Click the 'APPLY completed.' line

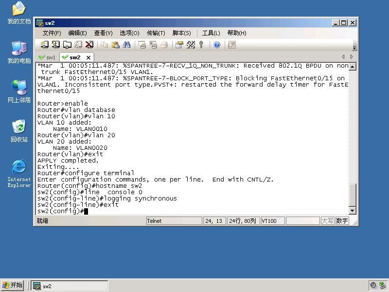click(x=68, y=161)
